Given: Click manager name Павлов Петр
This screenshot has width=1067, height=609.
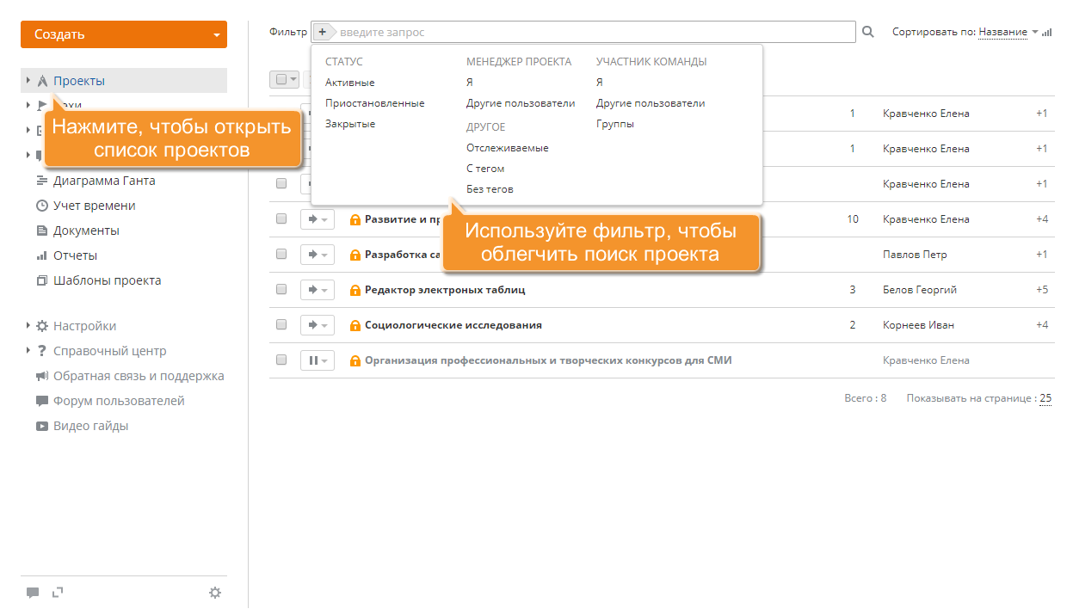Looking at the screenshot, I should (915, 255).
